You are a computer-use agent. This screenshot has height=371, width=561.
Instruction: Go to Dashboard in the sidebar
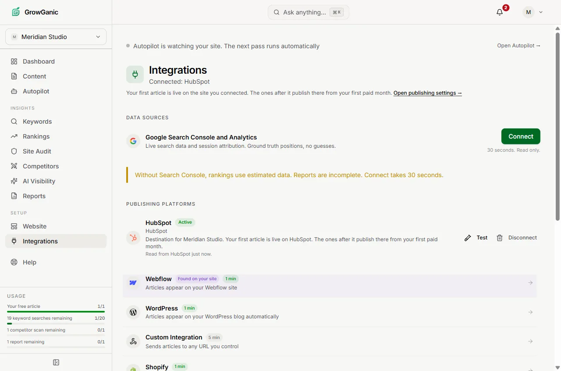tap(56, 61)
